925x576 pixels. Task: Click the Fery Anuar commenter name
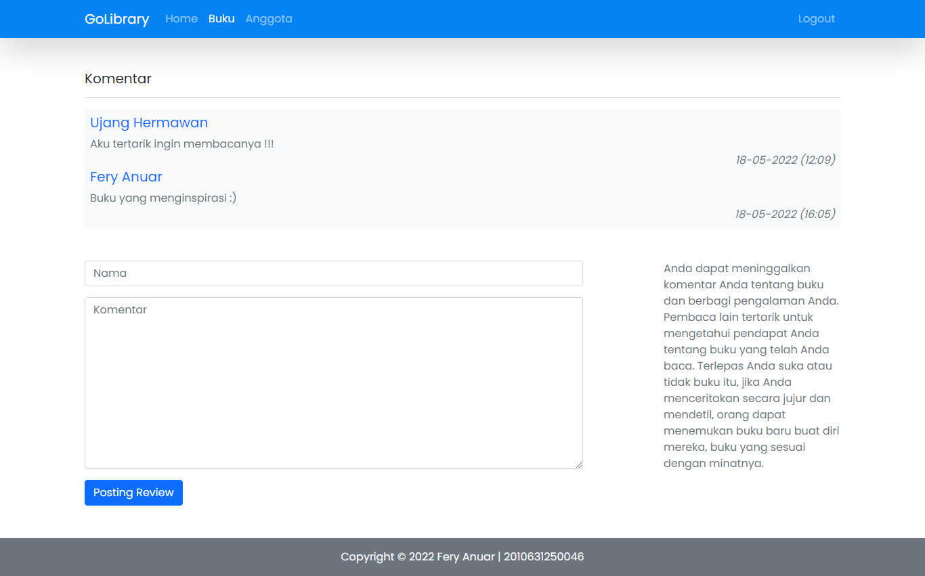click(126, 177)
